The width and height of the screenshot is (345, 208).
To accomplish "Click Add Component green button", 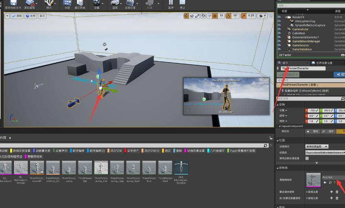I will tap(288, 74).
